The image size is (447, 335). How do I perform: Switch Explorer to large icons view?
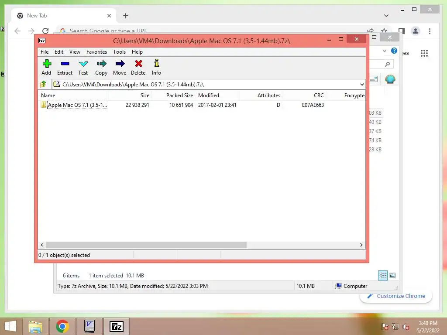(x=392, y=275)
